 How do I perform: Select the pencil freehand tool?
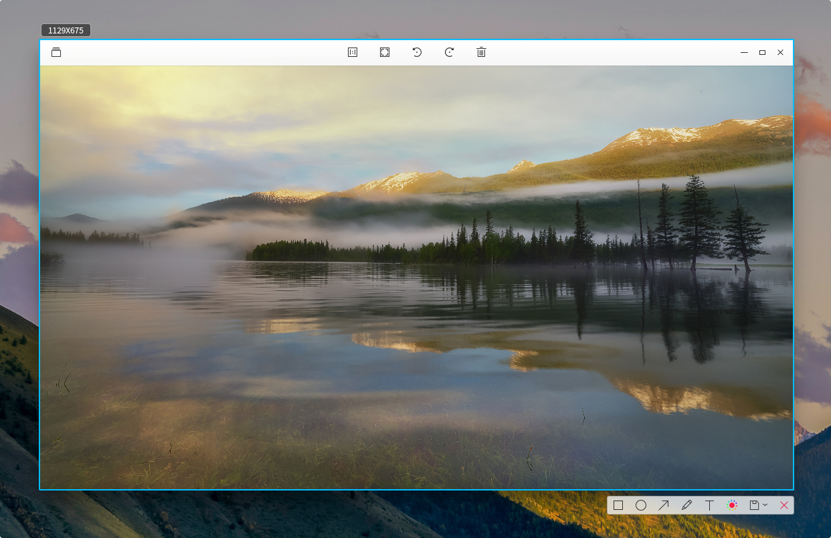click(686, 505)
